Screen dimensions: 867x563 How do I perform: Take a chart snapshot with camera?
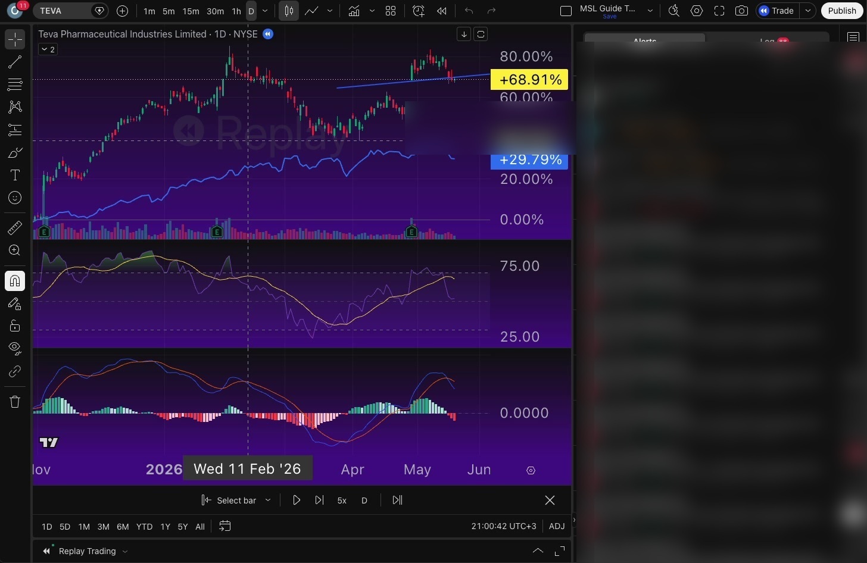(741, 11)
